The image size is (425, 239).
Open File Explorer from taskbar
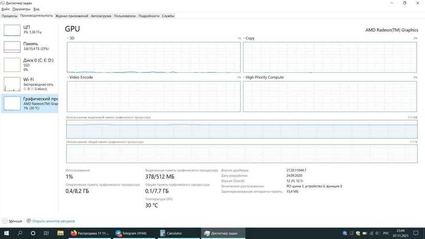click(x=60, y=233)
